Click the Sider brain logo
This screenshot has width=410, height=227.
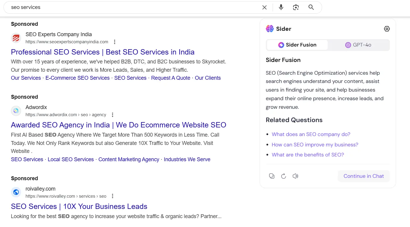click(x=270, y=29)
